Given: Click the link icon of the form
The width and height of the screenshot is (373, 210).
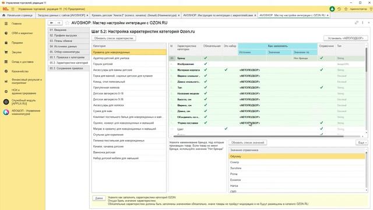Looking at the screenshot, I should pyautogui.click(x=356, y=23).
